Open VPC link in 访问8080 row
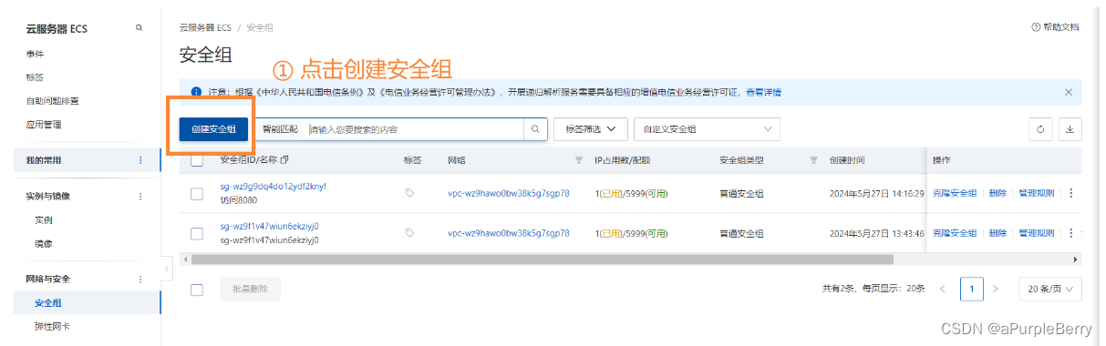1106x346 pixels. point(509,193)
